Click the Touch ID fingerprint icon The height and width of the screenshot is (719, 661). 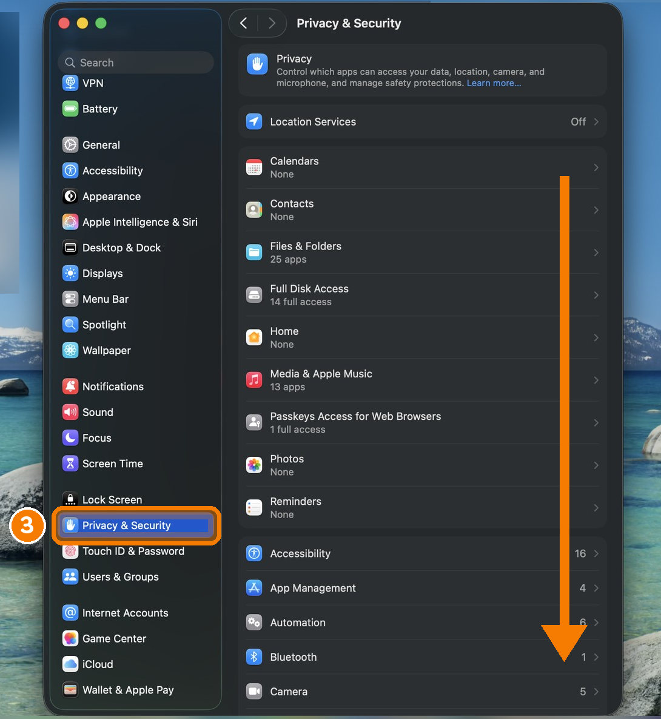[x=70, y=551]
